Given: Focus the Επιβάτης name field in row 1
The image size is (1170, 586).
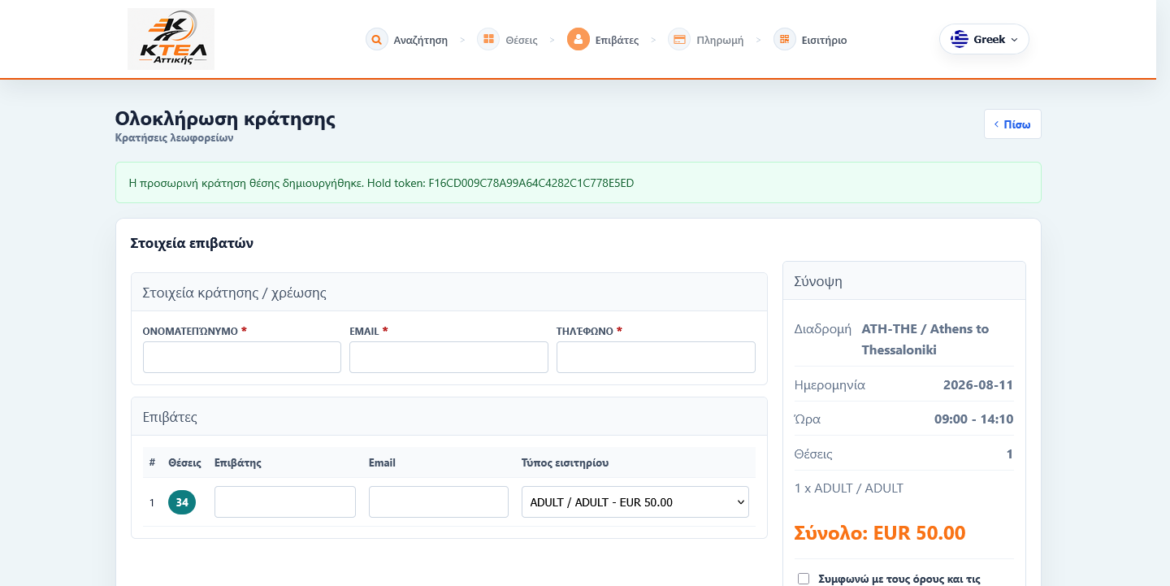Looking at the screenshot, I should point(285,501).
